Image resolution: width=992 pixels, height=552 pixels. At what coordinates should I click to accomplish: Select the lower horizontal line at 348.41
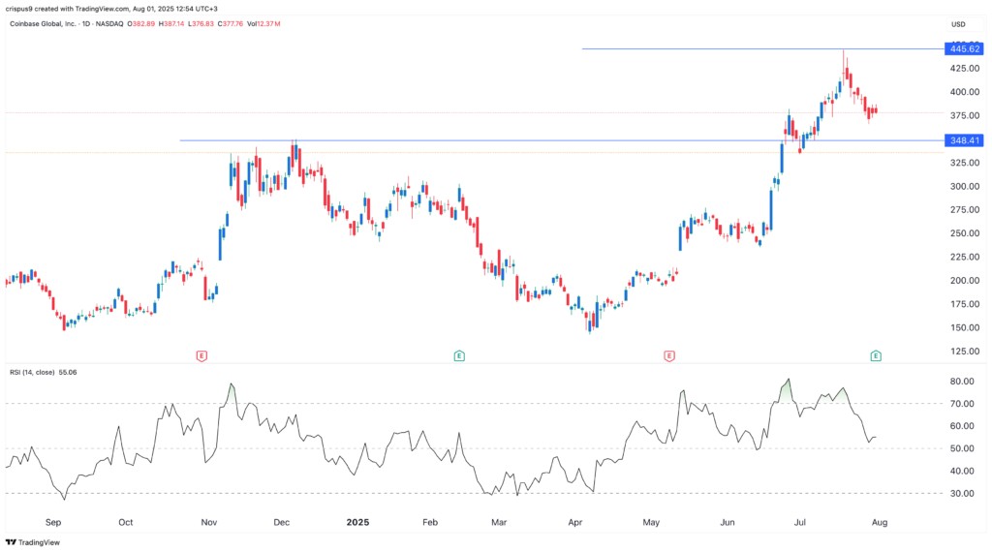click(484, 140)
